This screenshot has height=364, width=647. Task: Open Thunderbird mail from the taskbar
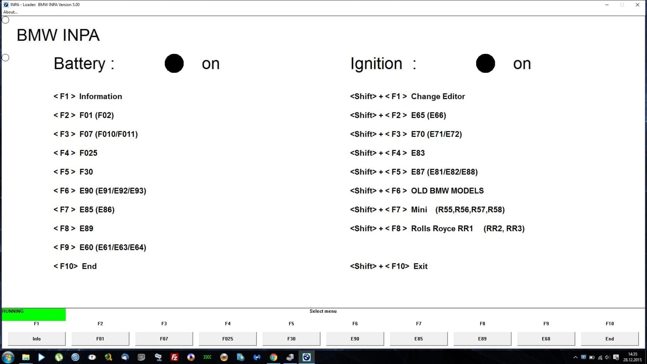click(125, 357)
